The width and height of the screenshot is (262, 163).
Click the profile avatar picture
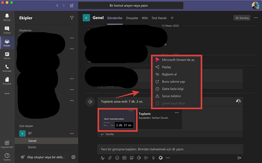[x=255, y=6]
